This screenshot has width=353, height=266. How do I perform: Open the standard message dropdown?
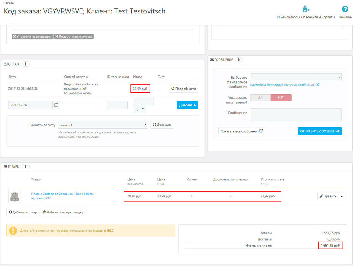tap(296, 77)
